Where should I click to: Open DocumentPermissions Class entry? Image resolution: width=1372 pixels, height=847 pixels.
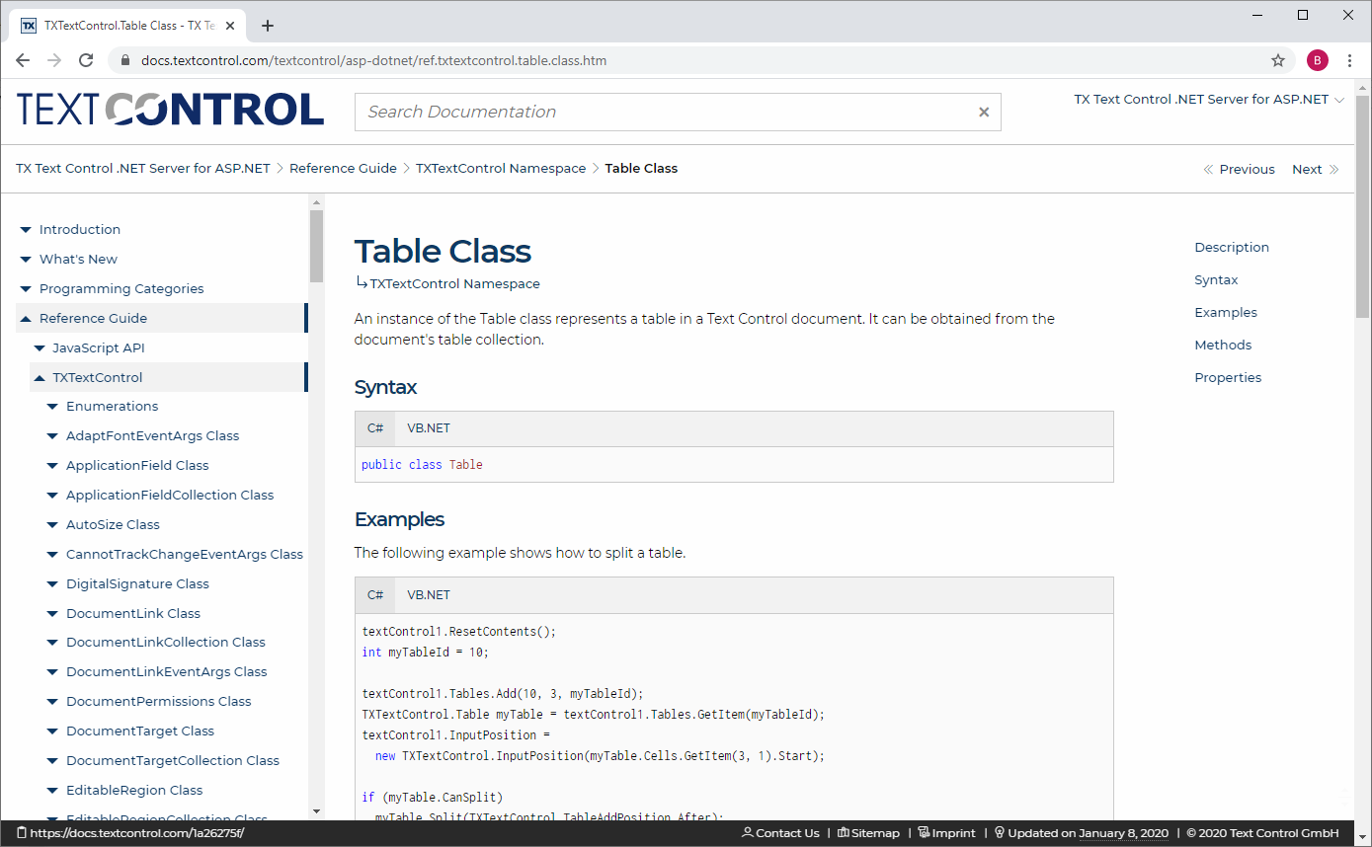pos(159,702)
